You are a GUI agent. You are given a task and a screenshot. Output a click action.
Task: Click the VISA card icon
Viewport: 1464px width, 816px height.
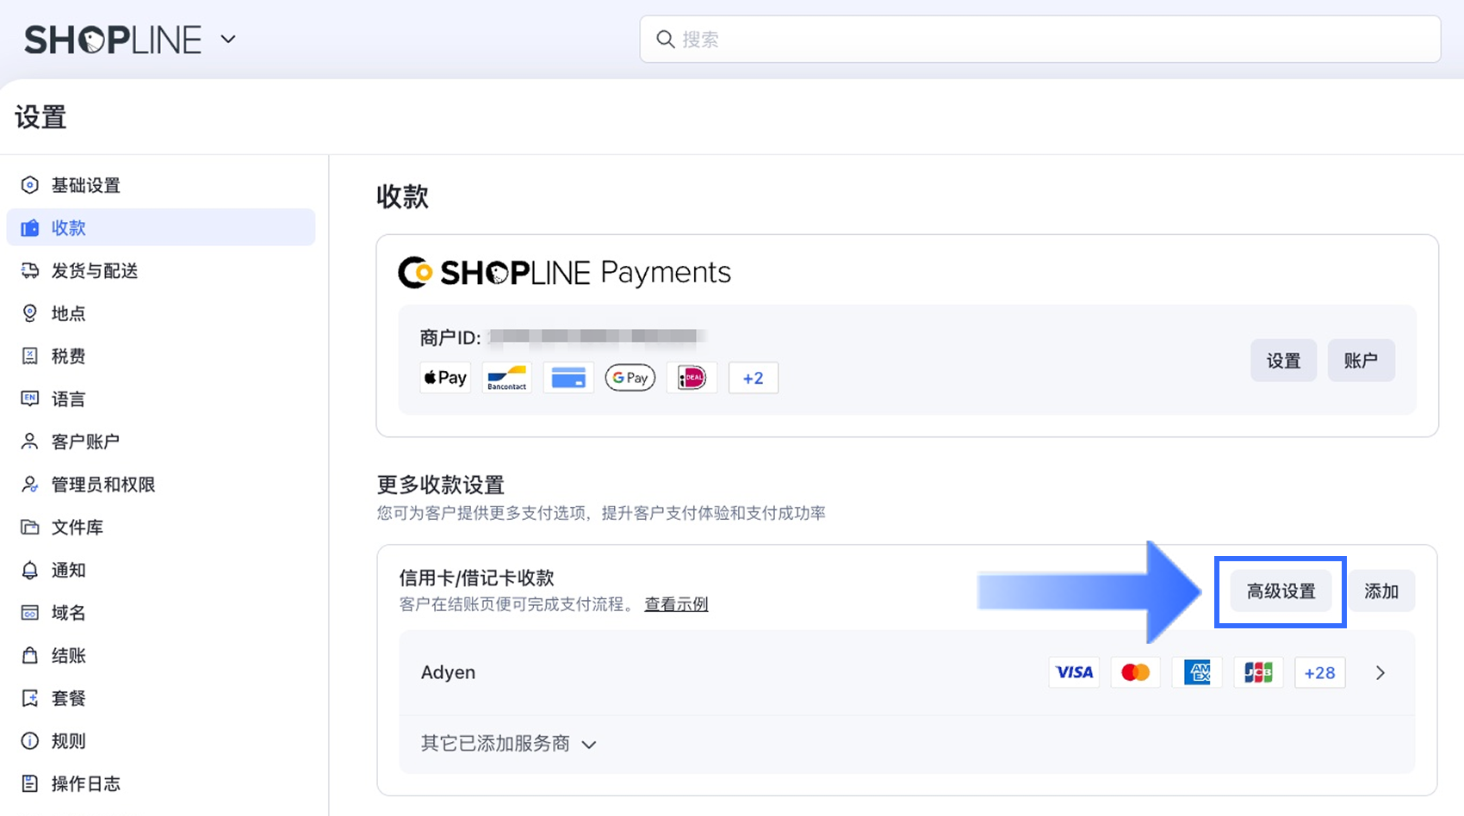pyautogui.click(x=1074, y=672)
